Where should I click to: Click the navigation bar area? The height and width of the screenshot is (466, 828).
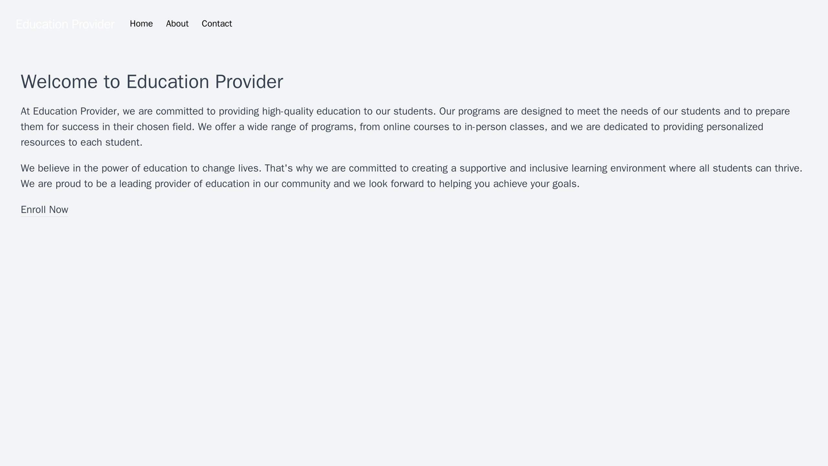coord(413,24)
